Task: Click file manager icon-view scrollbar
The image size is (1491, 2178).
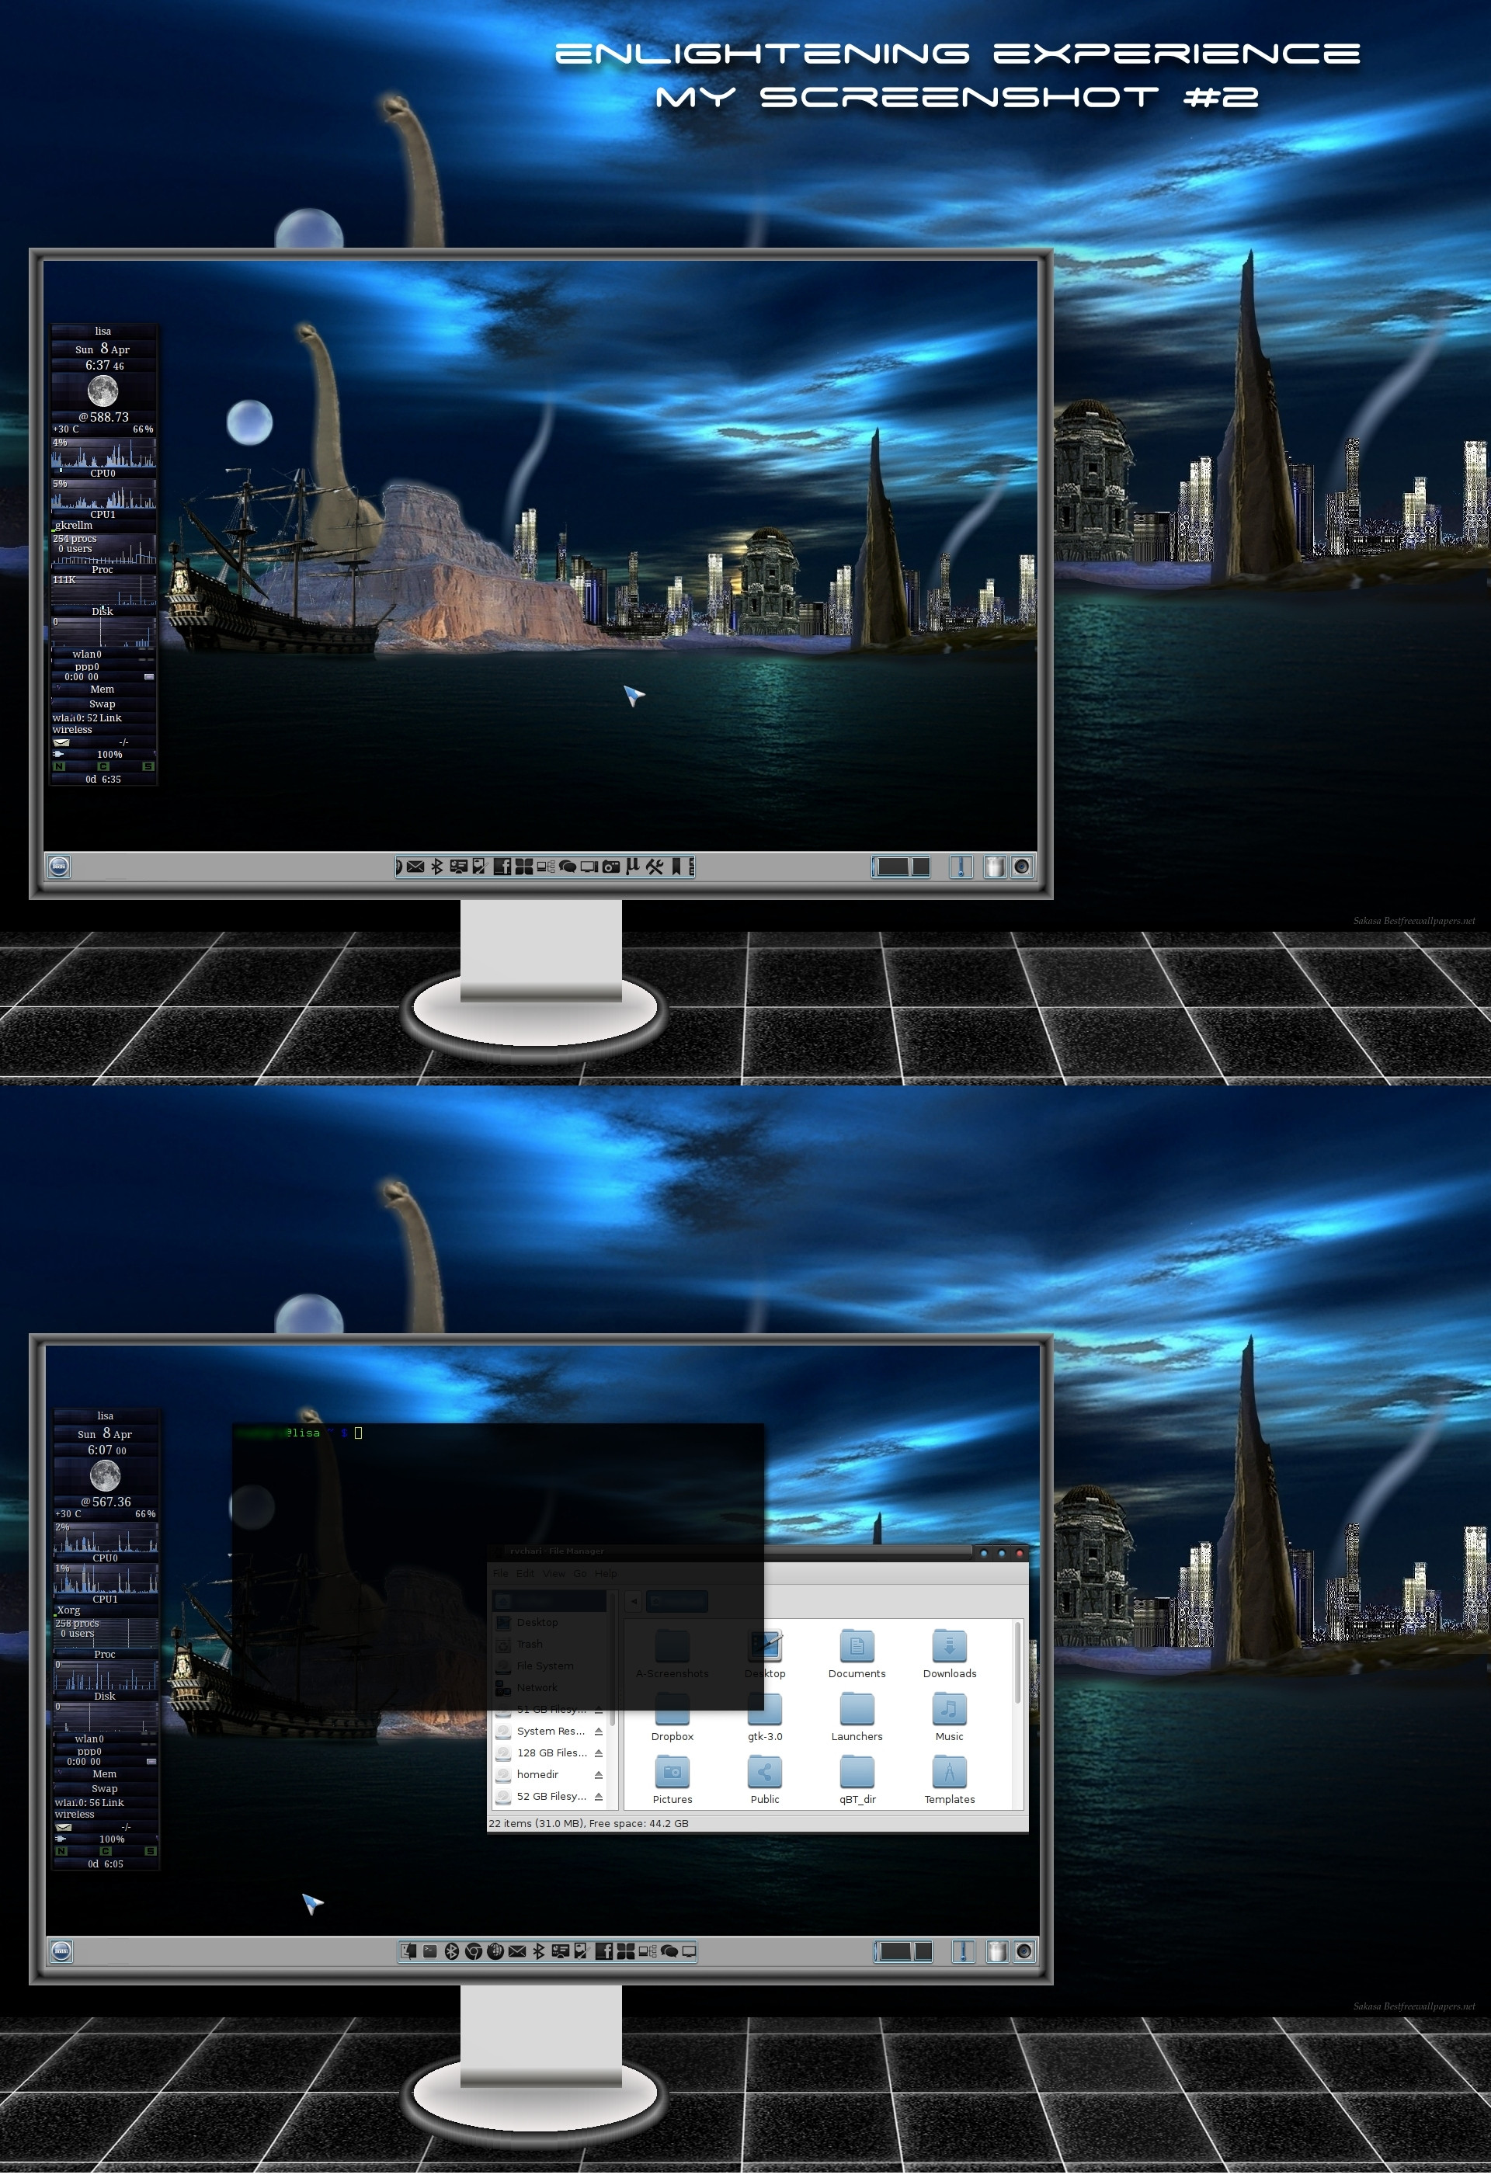Action: coord(1018,1663)
